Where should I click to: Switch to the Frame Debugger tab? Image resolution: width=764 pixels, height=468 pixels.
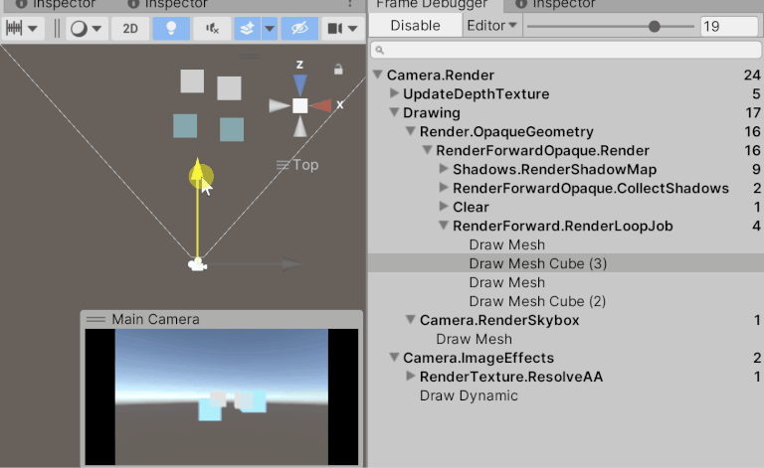424,5
